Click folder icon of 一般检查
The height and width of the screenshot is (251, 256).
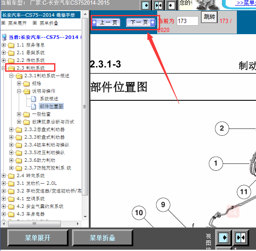[x=26, y=114]
